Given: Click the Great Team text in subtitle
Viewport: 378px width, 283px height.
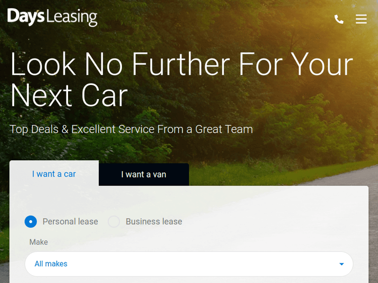Looking at the screenshot, I should click(224, 129).
